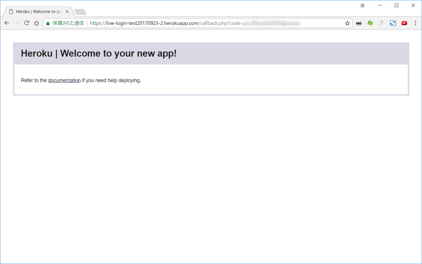This screenshot has width=422, height=264.
Task: Open the documentation link
Action: click(64, 80)
